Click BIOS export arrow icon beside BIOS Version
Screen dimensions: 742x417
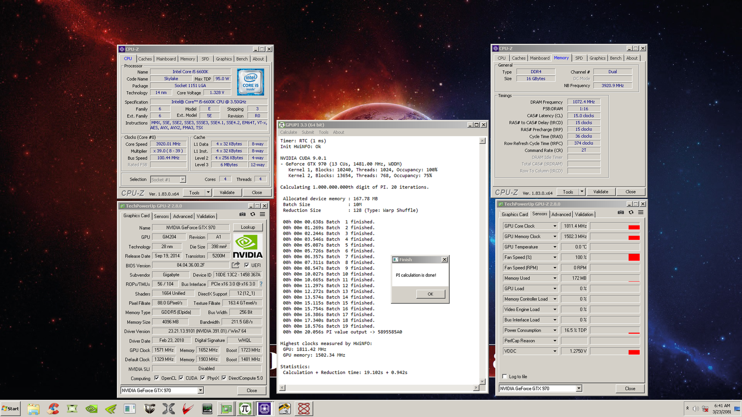[x=235, y=265]
